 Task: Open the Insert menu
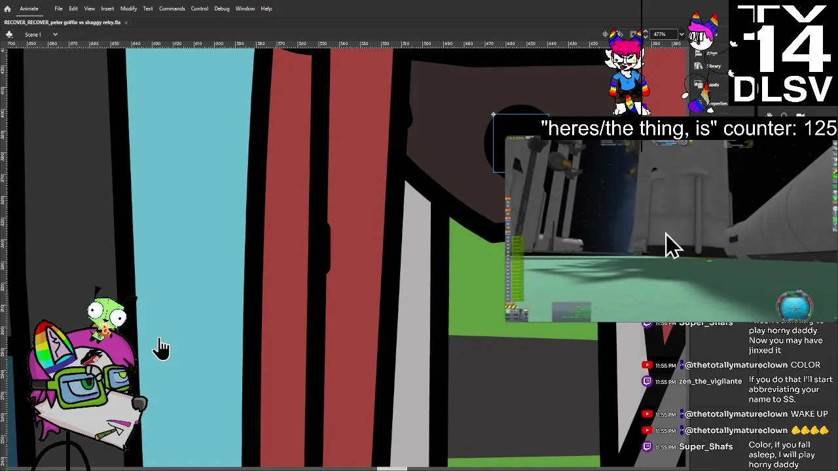[x=107, y=9]
